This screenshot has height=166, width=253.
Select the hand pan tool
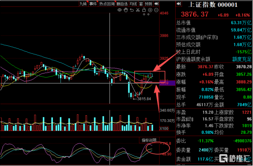click(x=126, y=10)
